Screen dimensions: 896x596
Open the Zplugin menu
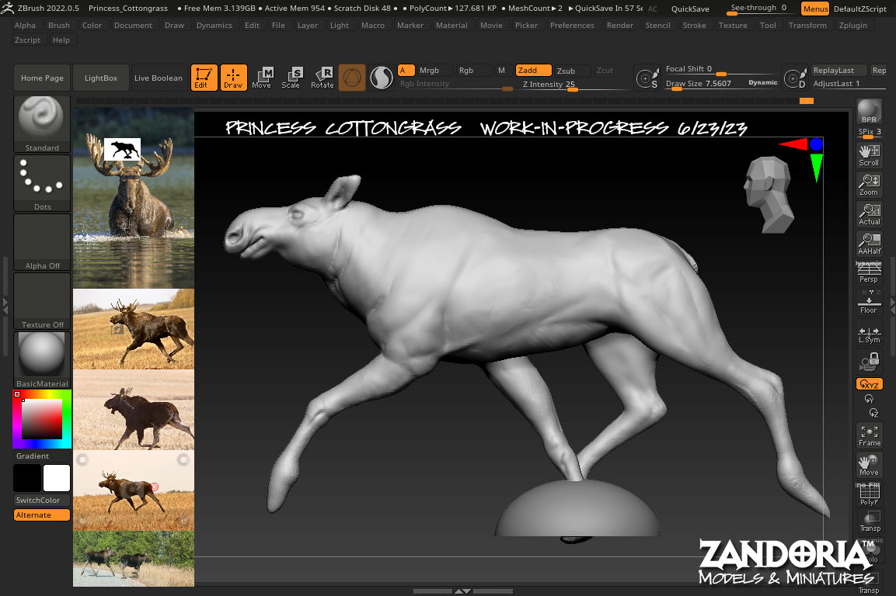853,25
